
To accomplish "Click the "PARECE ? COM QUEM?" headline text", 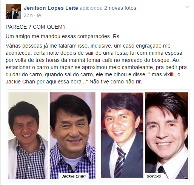I will (x=35, y=27).
